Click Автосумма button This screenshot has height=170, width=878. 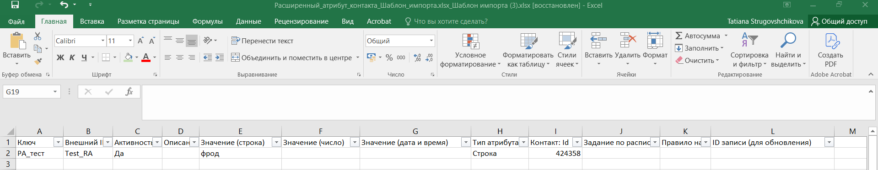point(697,36)
